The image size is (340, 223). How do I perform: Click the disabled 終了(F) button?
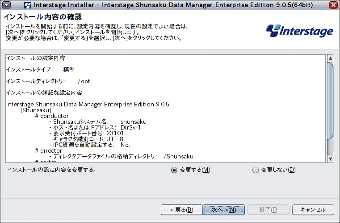coord(268,210)
